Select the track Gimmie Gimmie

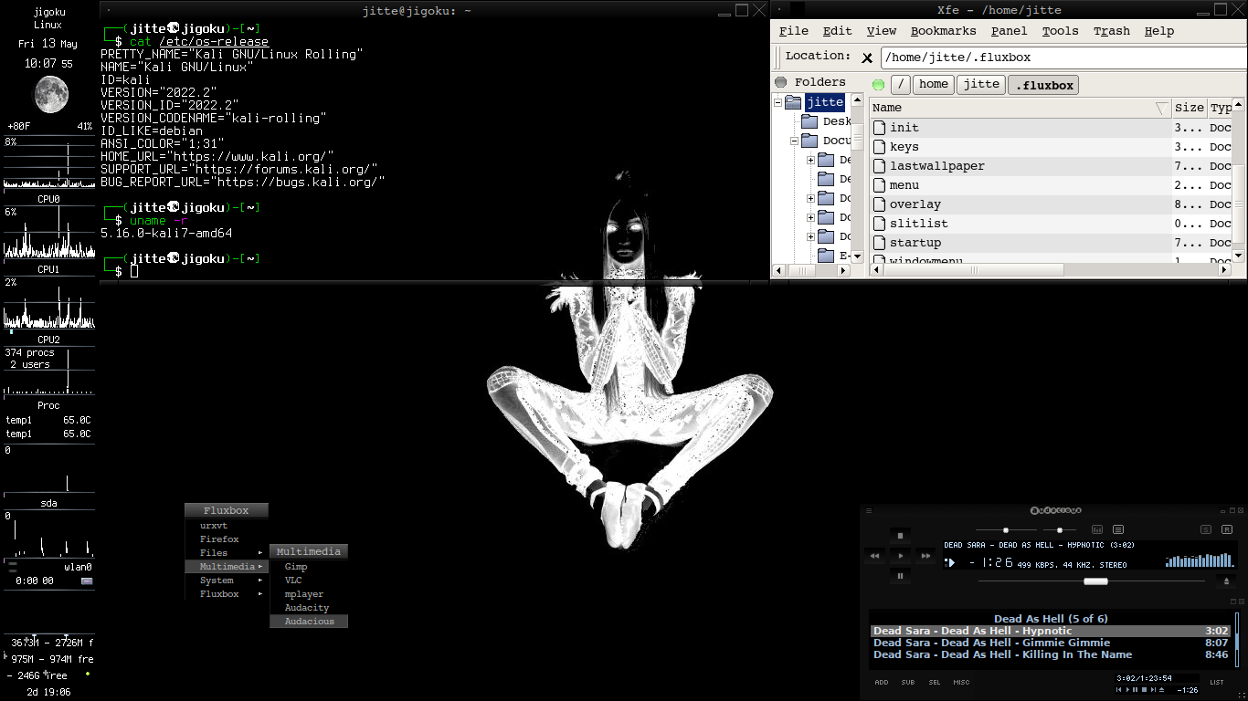click(1051, 643)
